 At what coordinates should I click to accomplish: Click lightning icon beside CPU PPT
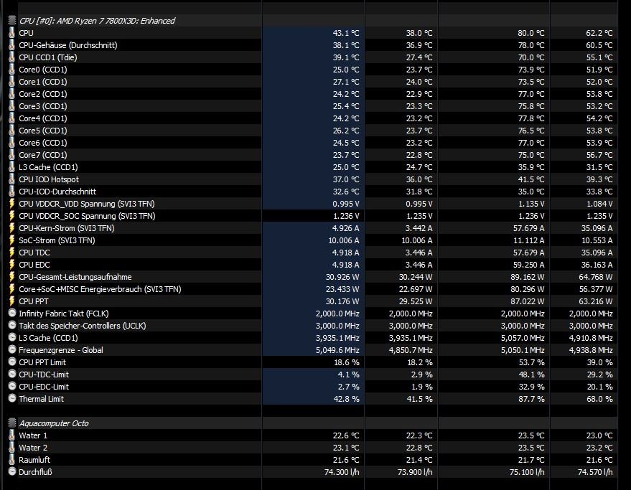coord(12,301)
